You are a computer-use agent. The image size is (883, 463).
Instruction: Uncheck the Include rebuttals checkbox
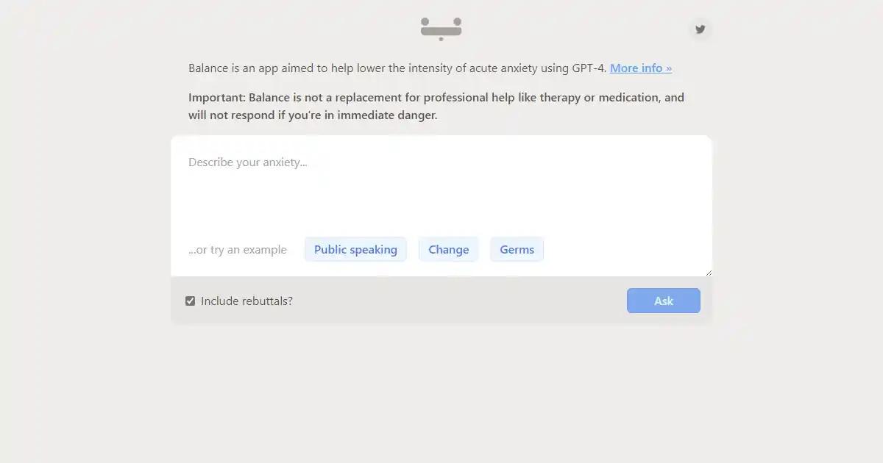tap(190, 301)
